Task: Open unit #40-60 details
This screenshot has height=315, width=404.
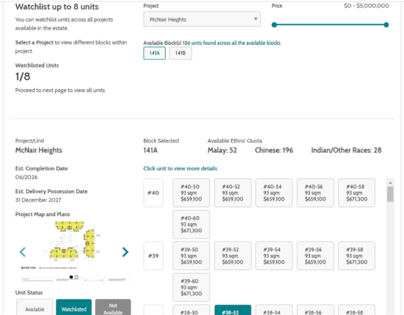Action: pyautogui.click(x=191, y=224)
